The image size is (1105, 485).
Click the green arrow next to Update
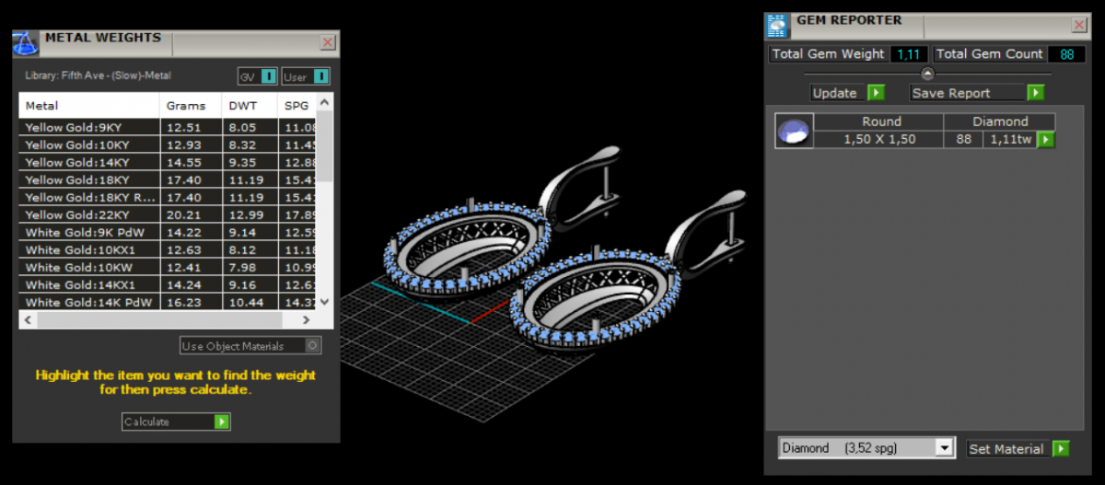876,93
